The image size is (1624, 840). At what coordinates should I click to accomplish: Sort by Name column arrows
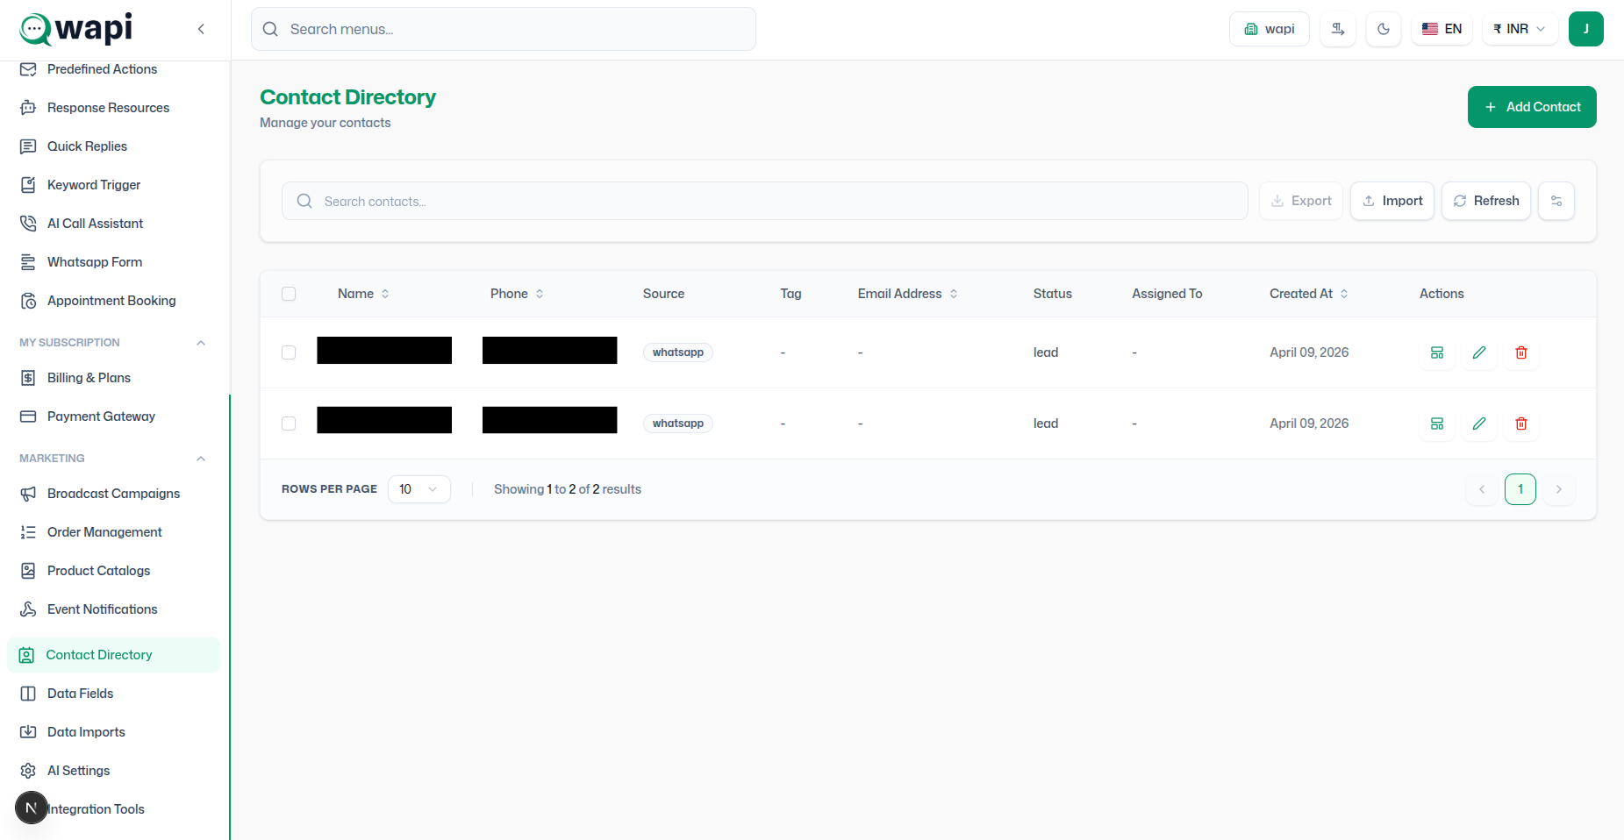click(x=385, y=294)
